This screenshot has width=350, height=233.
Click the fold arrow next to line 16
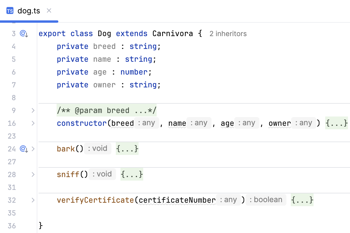33,123
